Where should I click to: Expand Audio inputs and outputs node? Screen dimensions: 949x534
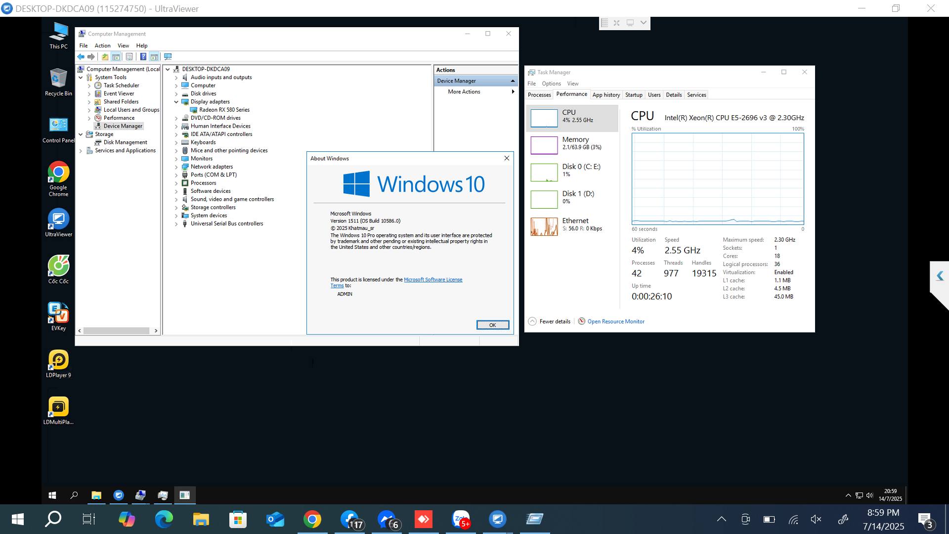176,78
